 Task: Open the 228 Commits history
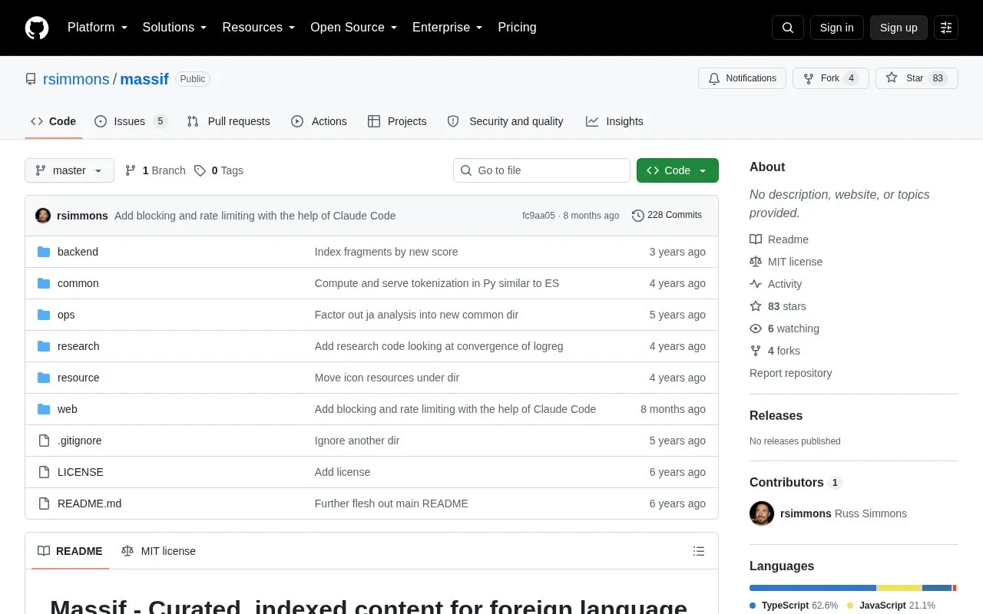tap(667, 216)
